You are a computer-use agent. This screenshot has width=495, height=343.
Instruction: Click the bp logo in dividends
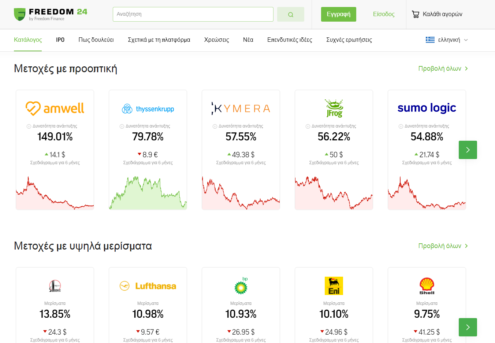point(241,286)
